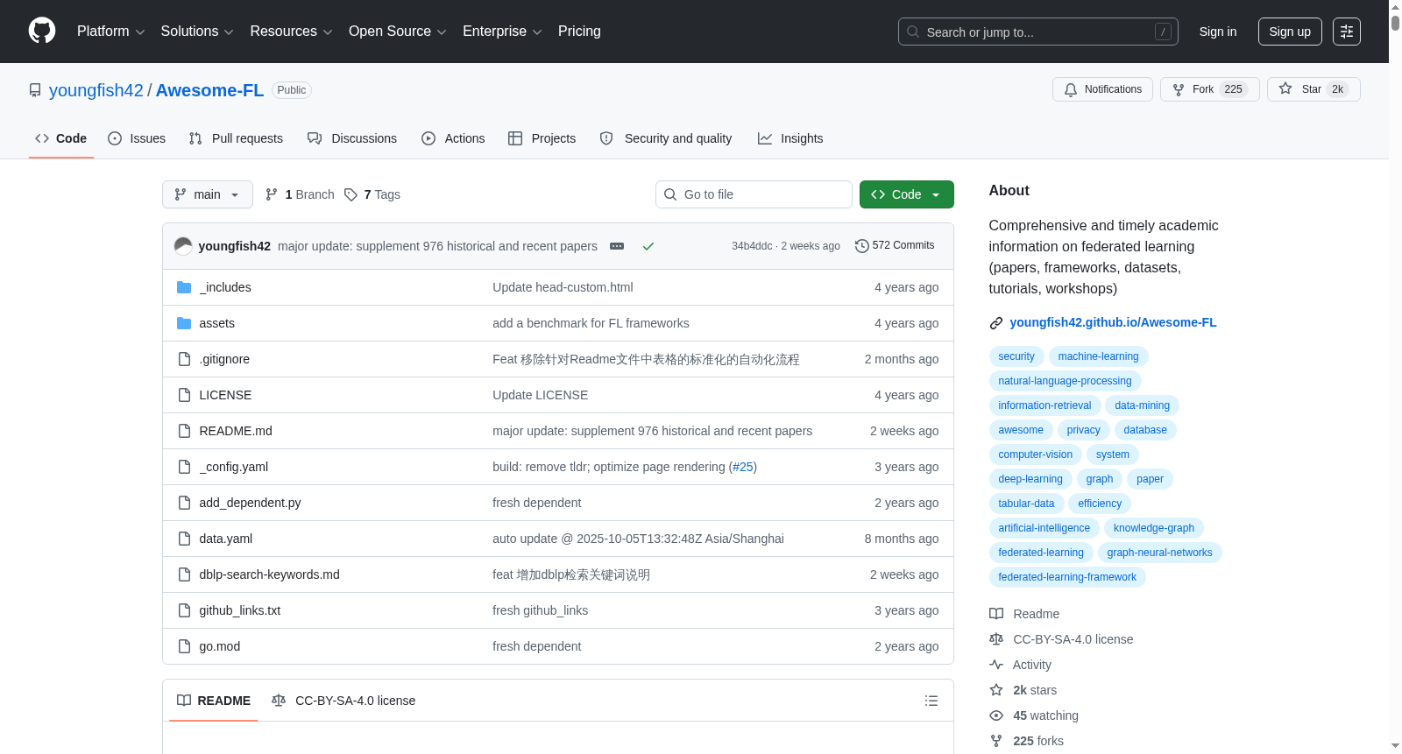Open the youngfish42 owner link in title

pyautogui.click(x=96, y=90)
